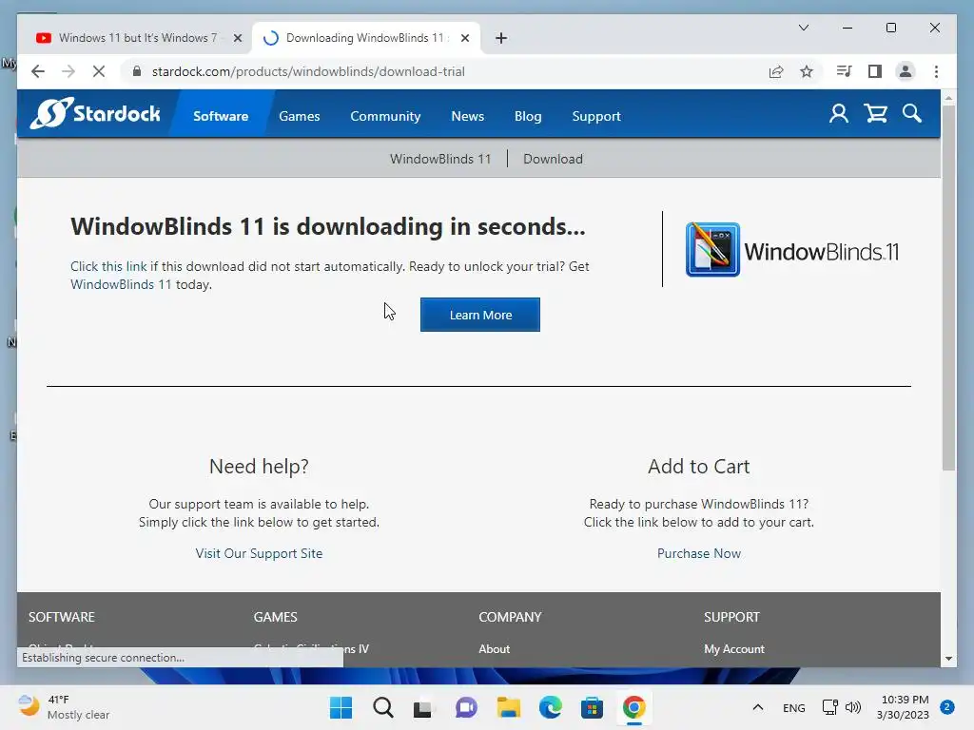Open the Windows Start button
Viewport: 974px width, 730px height.
[x=341, y=707]
